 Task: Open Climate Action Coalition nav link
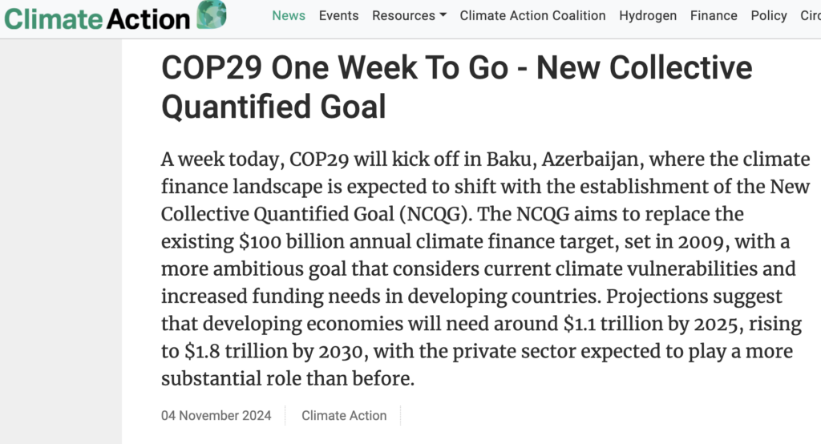tap(532, 16)
